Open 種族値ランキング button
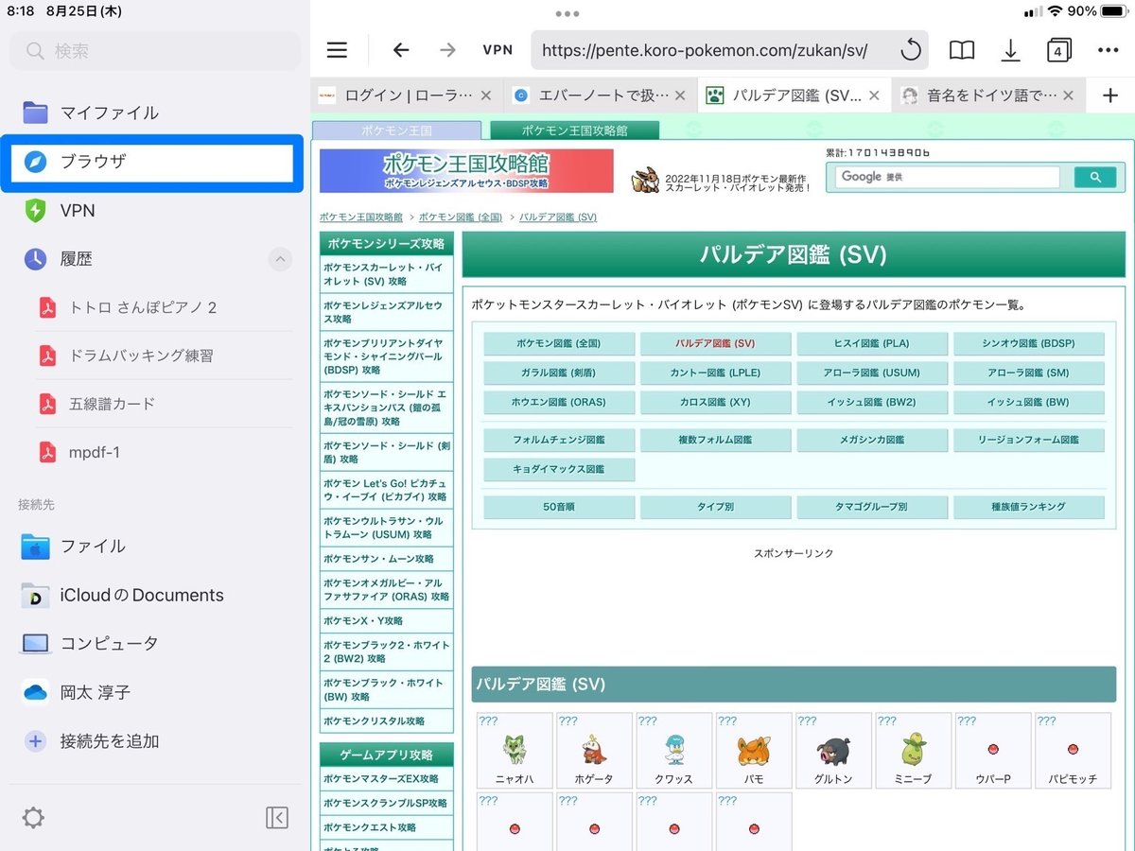Viewport: 1135px width, 851px height. tap(1029, 507)
